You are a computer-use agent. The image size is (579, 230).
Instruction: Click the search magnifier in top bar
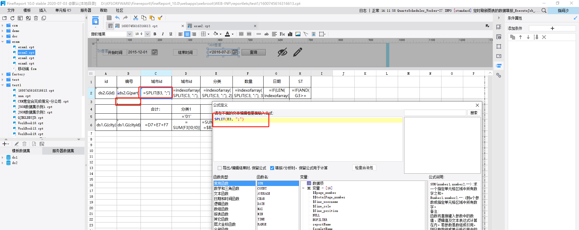click(544, 11)
